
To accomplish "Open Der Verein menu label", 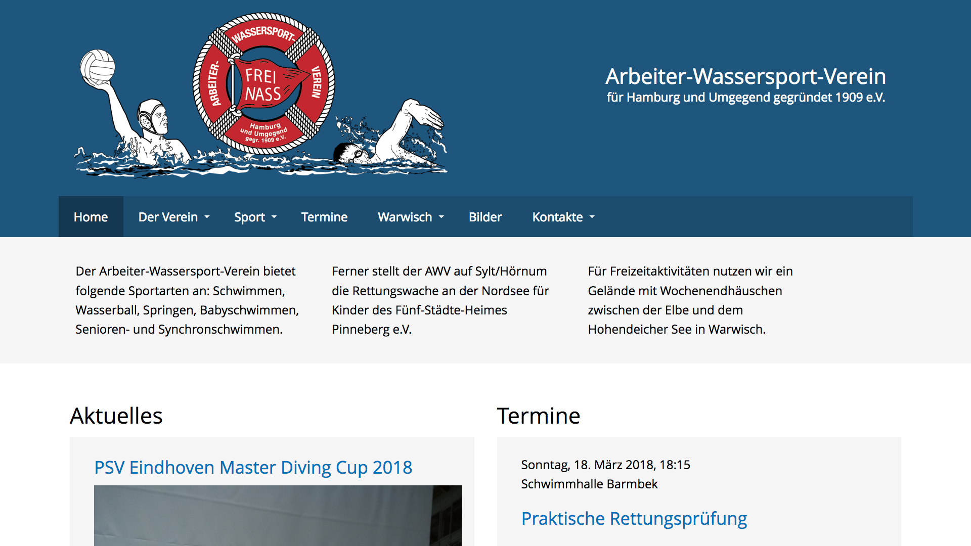I will (168, 217).
